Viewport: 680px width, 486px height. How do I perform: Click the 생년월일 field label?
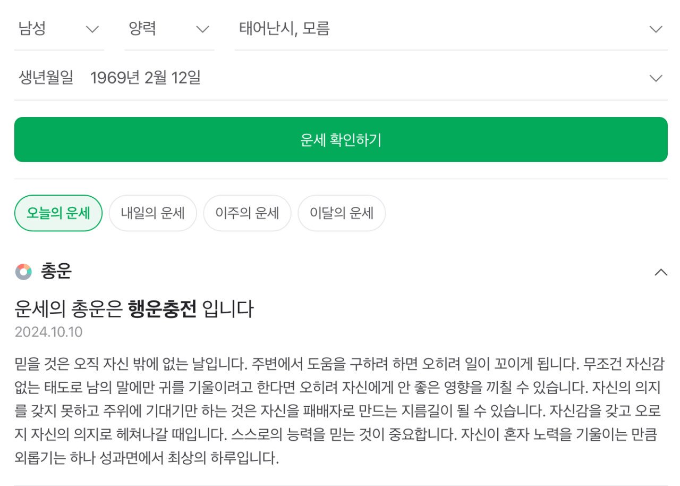click(x=46, y=78)
